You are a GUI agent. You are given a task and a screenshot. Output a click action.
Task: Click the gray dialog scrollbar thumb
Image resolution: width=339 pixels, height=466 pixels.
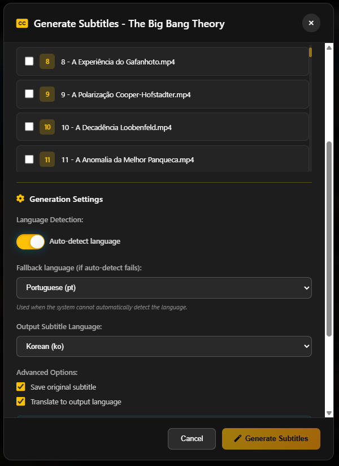329,239
